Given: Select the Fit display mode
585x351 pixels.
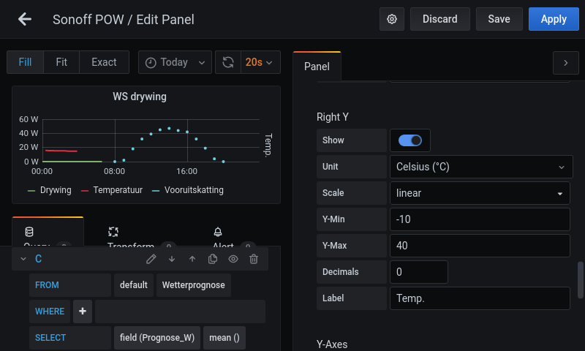Looking at the screenshot, I should [x=61, y=62].
